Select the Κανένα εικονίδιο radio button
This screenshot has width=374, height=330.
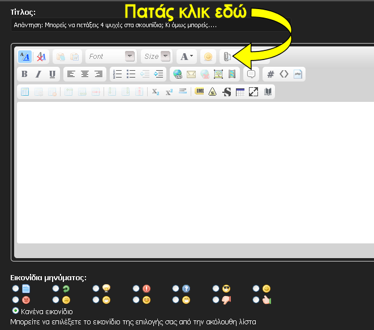15,311
